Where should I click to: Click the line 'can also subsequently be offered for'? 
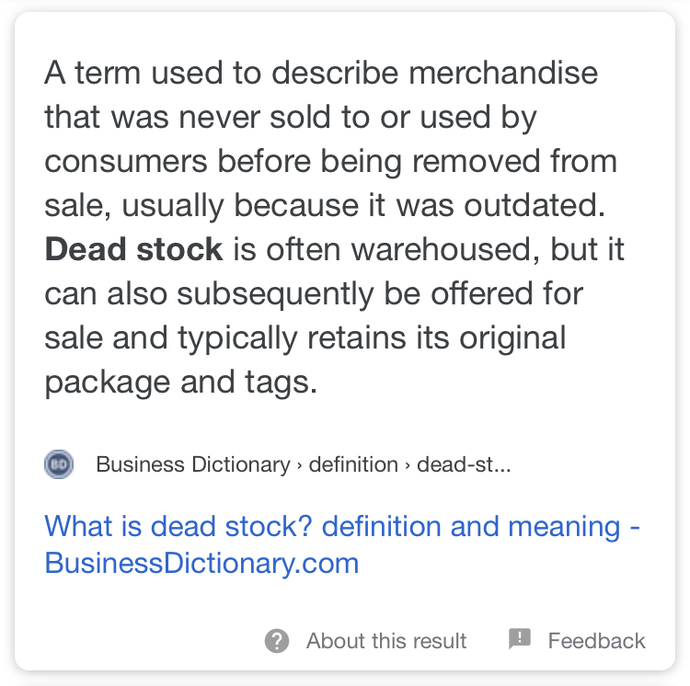(x=314, y=293)
